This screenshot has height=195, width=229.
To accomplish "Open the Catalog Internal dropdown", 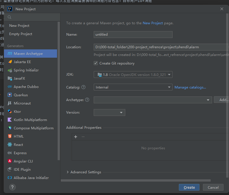I will [x=133, y=87].
